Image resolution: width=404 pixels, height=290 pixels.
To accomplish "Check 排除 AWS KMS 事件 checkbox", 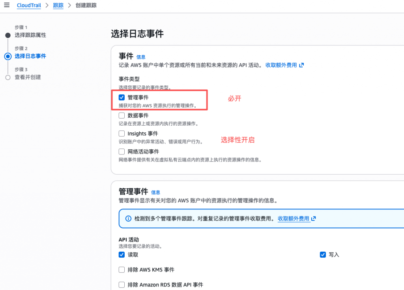I will point(122,270).
